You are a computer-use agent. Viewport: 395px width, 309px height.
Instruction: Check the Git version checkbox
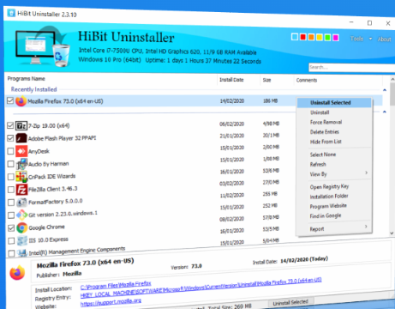(x=11, y=215)
